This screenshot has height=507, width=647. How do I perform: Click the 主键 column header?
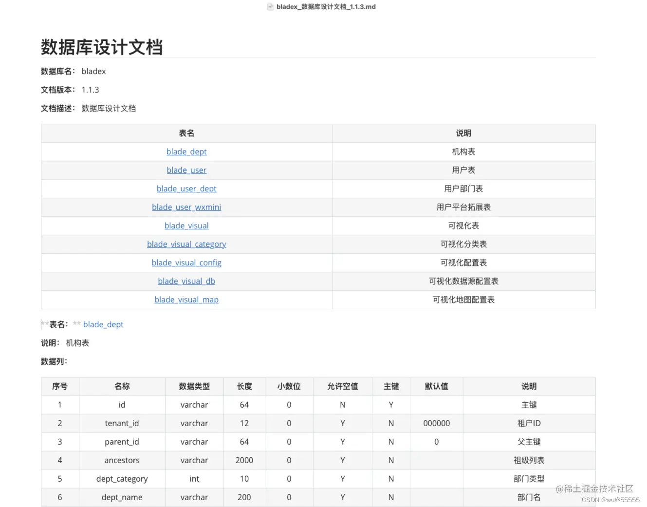coord(391,386)
